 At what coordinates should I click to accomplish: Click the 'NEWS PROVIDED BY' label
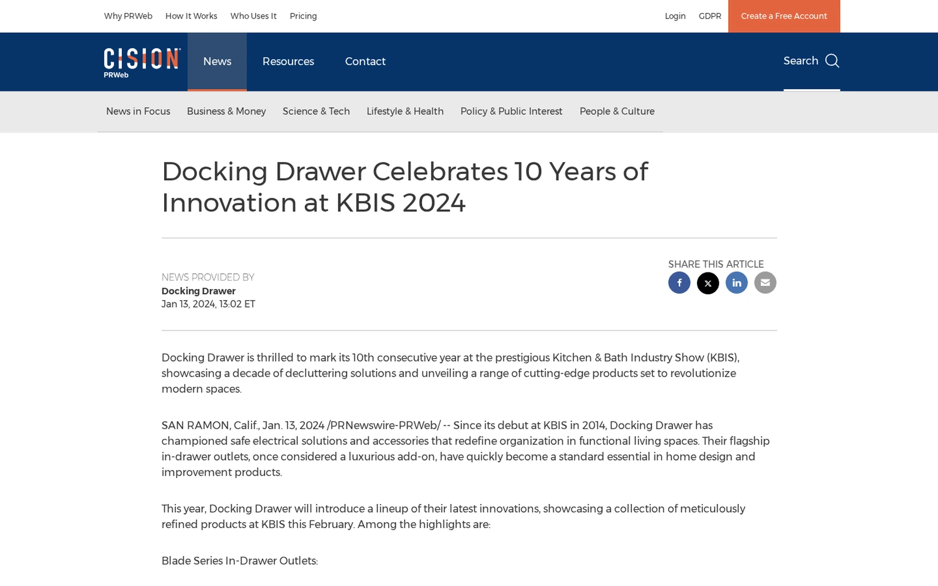point(208,277)
